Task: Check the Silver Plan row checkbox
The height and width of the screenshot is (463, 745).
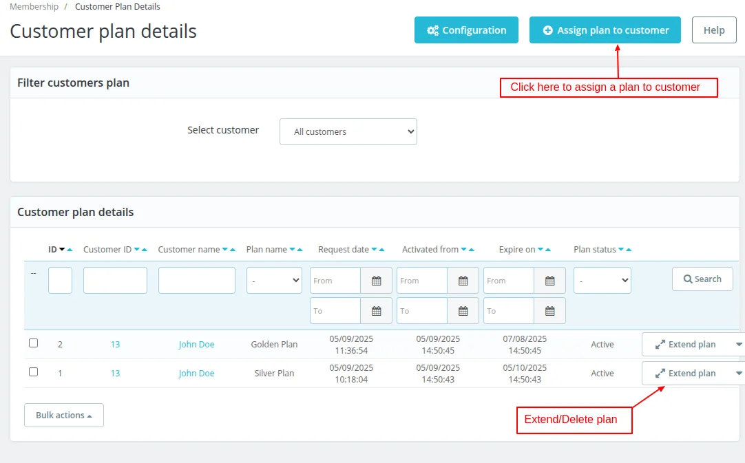Action: coord(33,372)
